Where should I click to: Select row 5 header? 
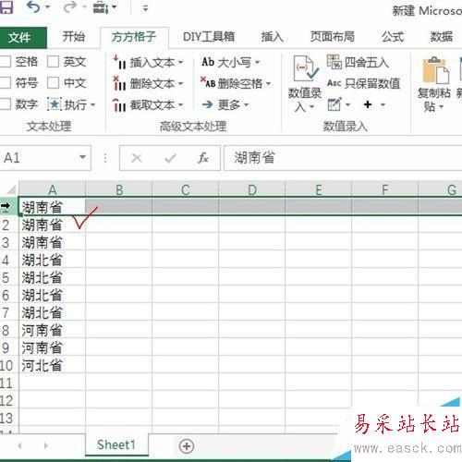pyautogui.click(x=8, y=278)
